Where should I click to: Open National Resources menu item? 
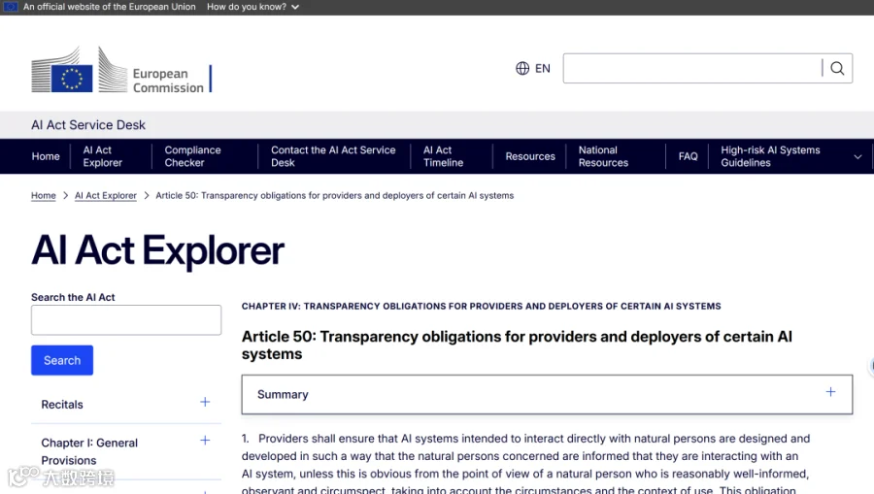click(603, 156)
